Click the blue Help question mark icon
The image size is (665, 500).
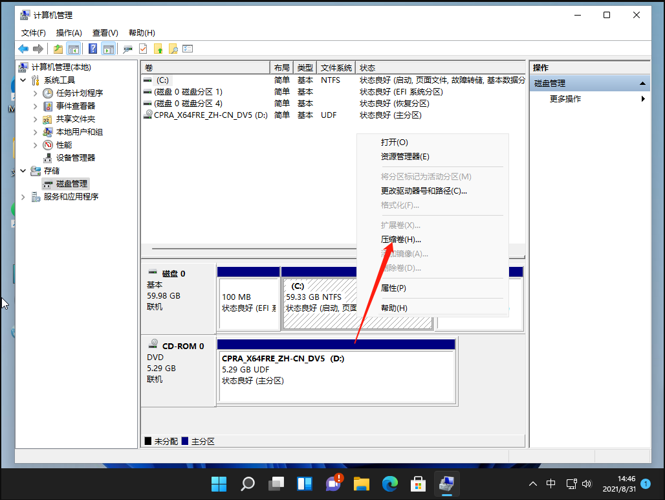[x=93, y=49]
